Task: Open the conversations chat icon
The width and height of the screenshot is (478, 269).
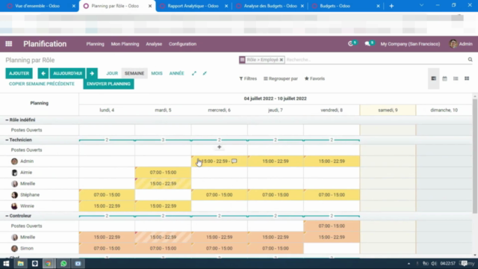Action: point(367,44)
